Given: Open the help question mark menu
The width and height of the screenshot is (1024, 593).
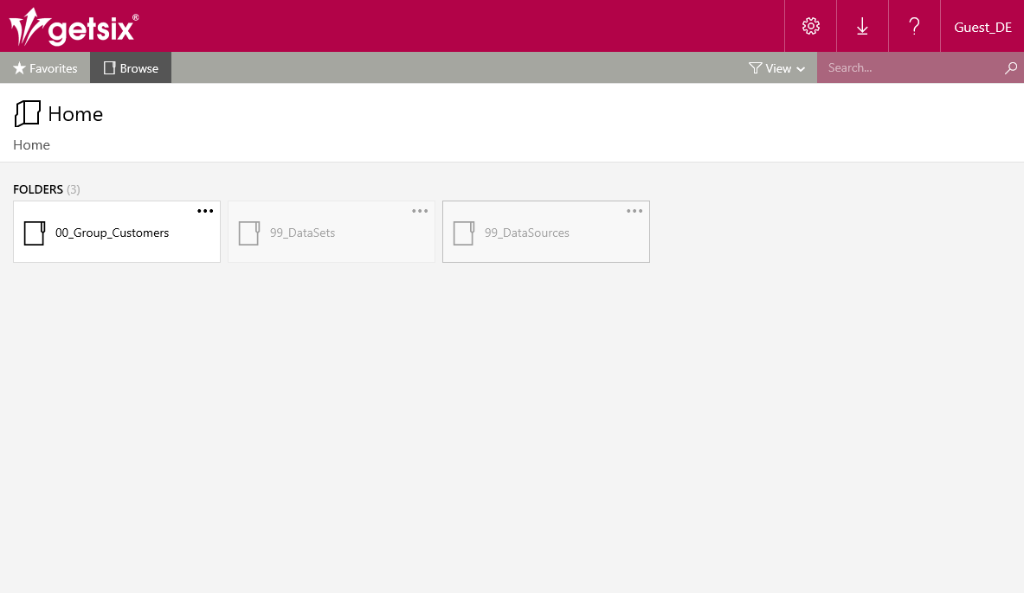Looking at the screenshot, I should click(x=914, y=26).
